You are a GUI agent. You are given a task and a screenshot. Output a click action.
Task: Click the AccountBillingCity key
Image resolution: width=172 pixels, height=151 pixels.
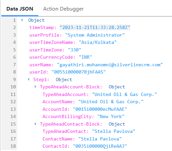point(68,116)
